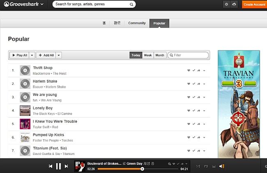The image size is (267, 173).
Task: Heart the Lonely Boy song
Action: pyautogui.click(x=189, y=111)
